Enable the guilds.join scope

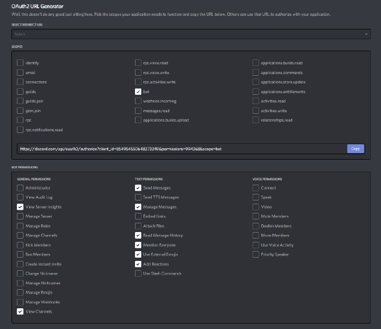pyautogui.click(x=20, y=101)
